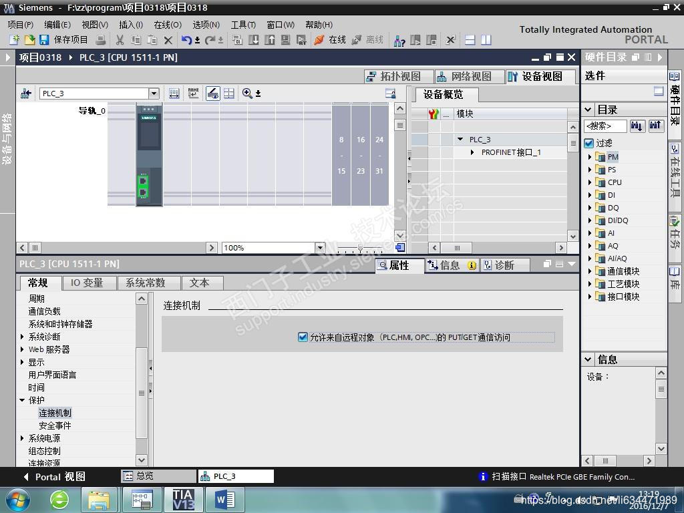Click the download to device icon
The image size is (684, 513).
(253, 40)
